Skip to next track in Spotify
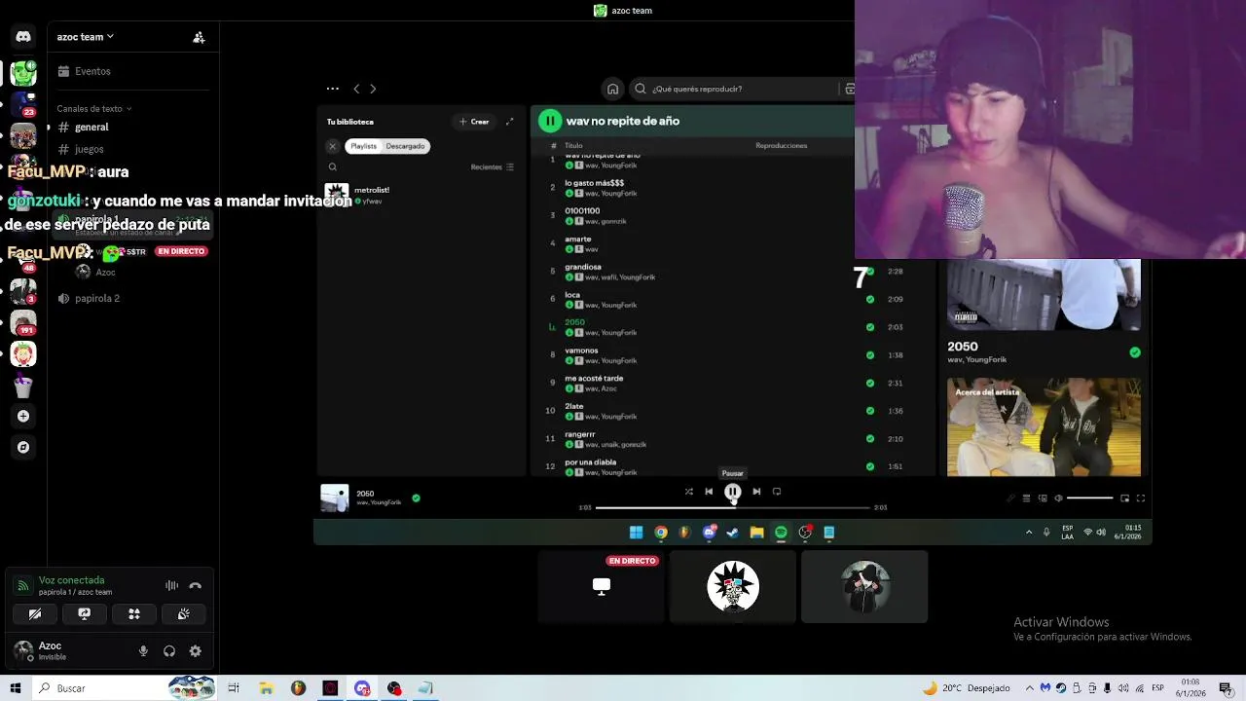Viewport: 1246px width, 701px height. (756, 492)
